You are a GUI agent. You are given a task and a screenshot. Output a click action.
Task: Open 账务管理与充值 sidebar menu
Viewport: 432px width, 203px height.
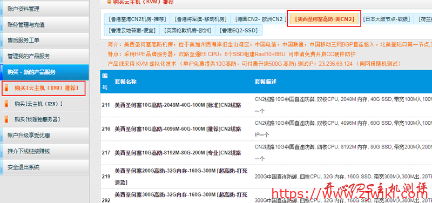pos(44,25)
